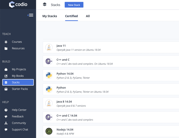Click the Stacks layers icon in header

point(45,4)
